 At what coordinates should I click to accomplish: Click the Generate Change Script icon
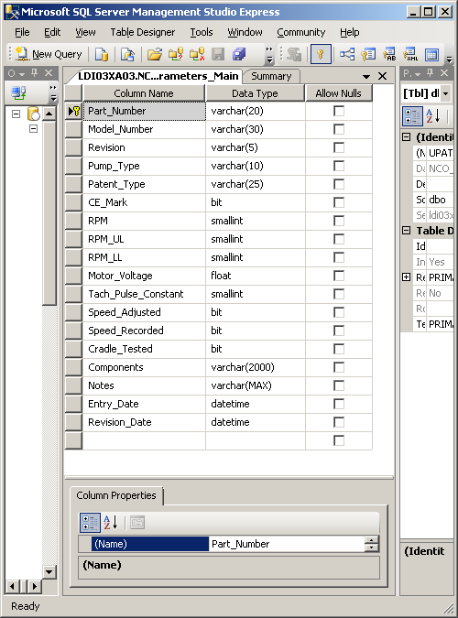(294, 54)
